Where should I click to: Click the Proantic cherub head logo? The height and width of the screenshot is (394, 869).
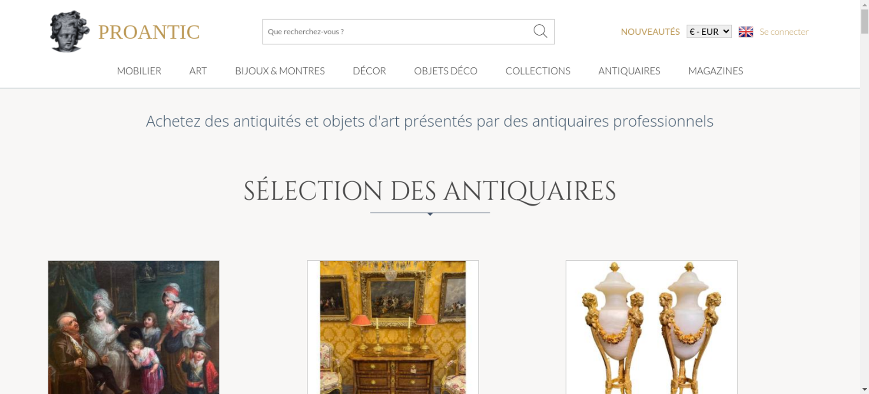(70, 32)
